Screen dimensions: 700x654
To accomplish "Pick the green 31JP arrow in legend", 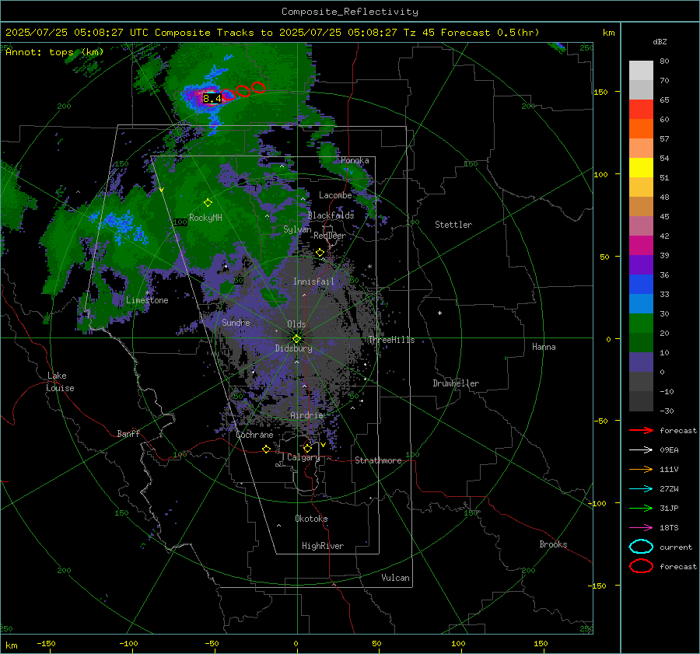I will [641, 508].
